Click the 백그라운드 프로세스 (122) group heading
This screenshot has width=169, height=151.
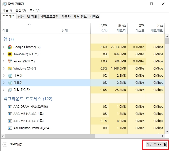[28, 99]
